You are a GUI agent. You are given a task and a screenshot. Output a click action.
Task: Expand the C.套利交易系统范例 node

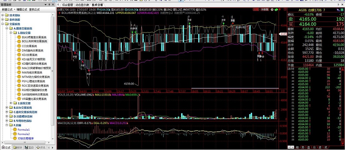(x=7, y=112)
